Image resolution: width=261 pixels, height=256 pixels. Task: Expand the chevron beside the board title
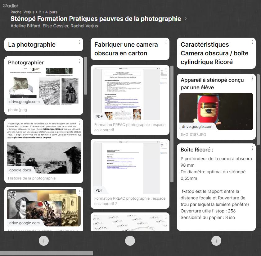click(186, 19)
